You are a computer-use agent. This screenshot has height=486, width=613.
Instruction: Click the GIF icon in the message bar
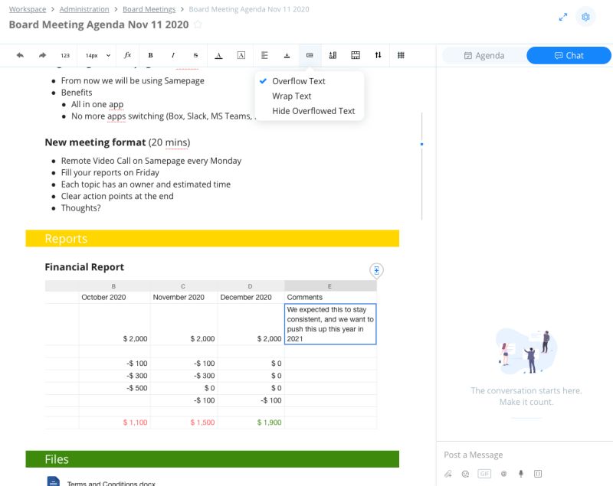[484, 473]
